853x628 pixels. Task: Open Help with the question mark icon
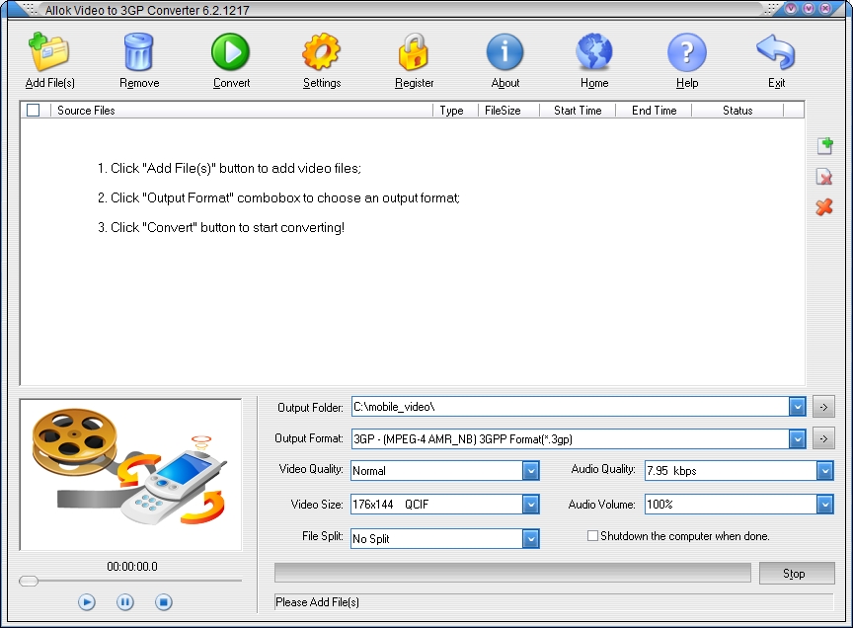tap(686, 52)
